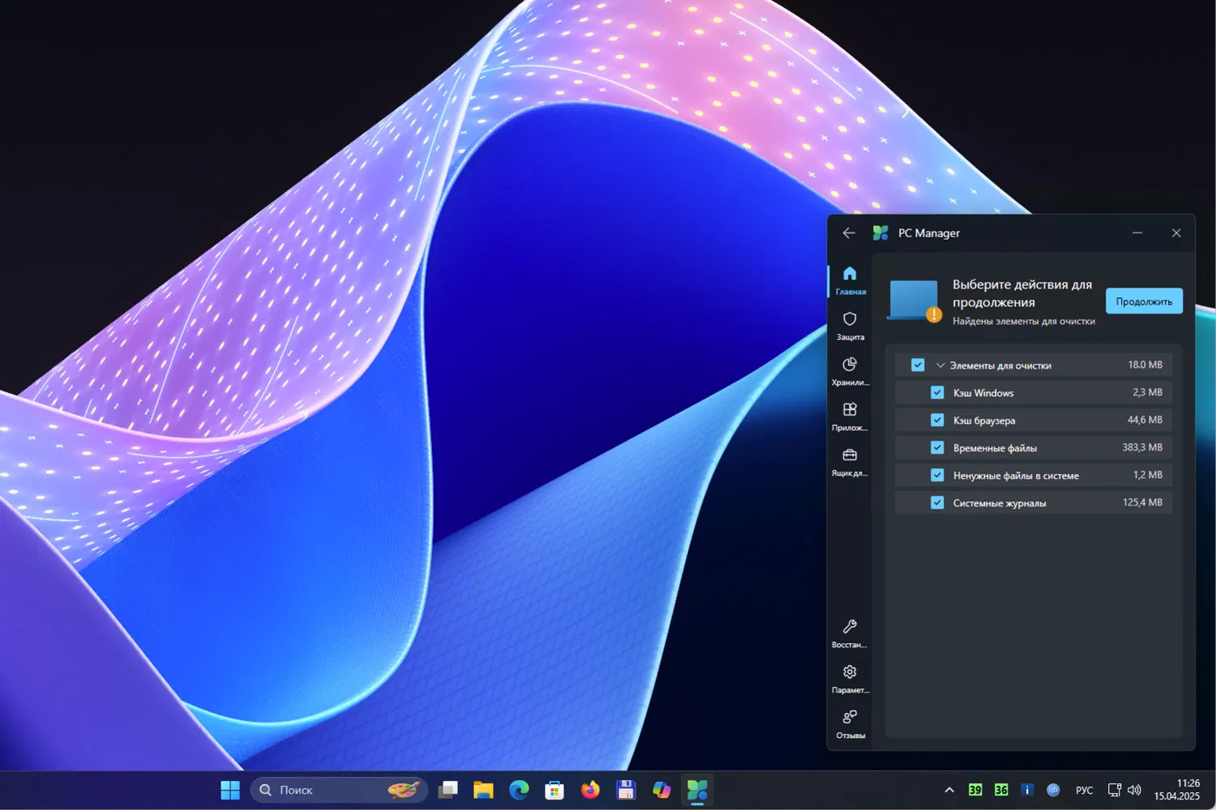Open the Ящик toolbox section
The height and width of the screenshot is (810, 1216).
(x=850, y=462)
